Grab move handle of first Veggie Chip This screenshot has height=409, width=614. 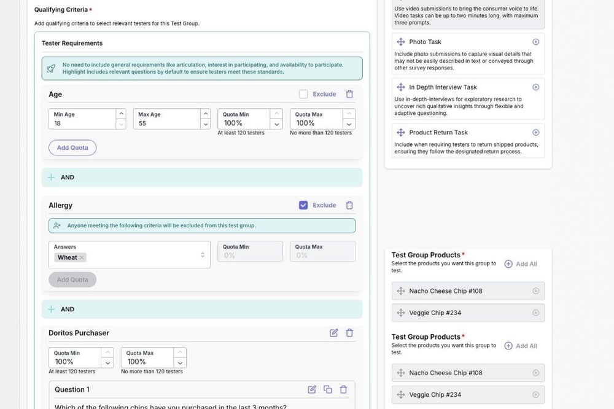(x=400, y=313)
